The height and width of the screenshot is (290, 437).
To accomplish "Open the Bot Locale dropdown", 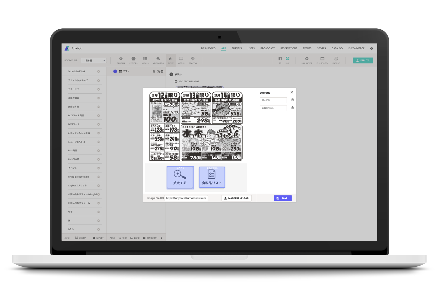I will [94, 60].
